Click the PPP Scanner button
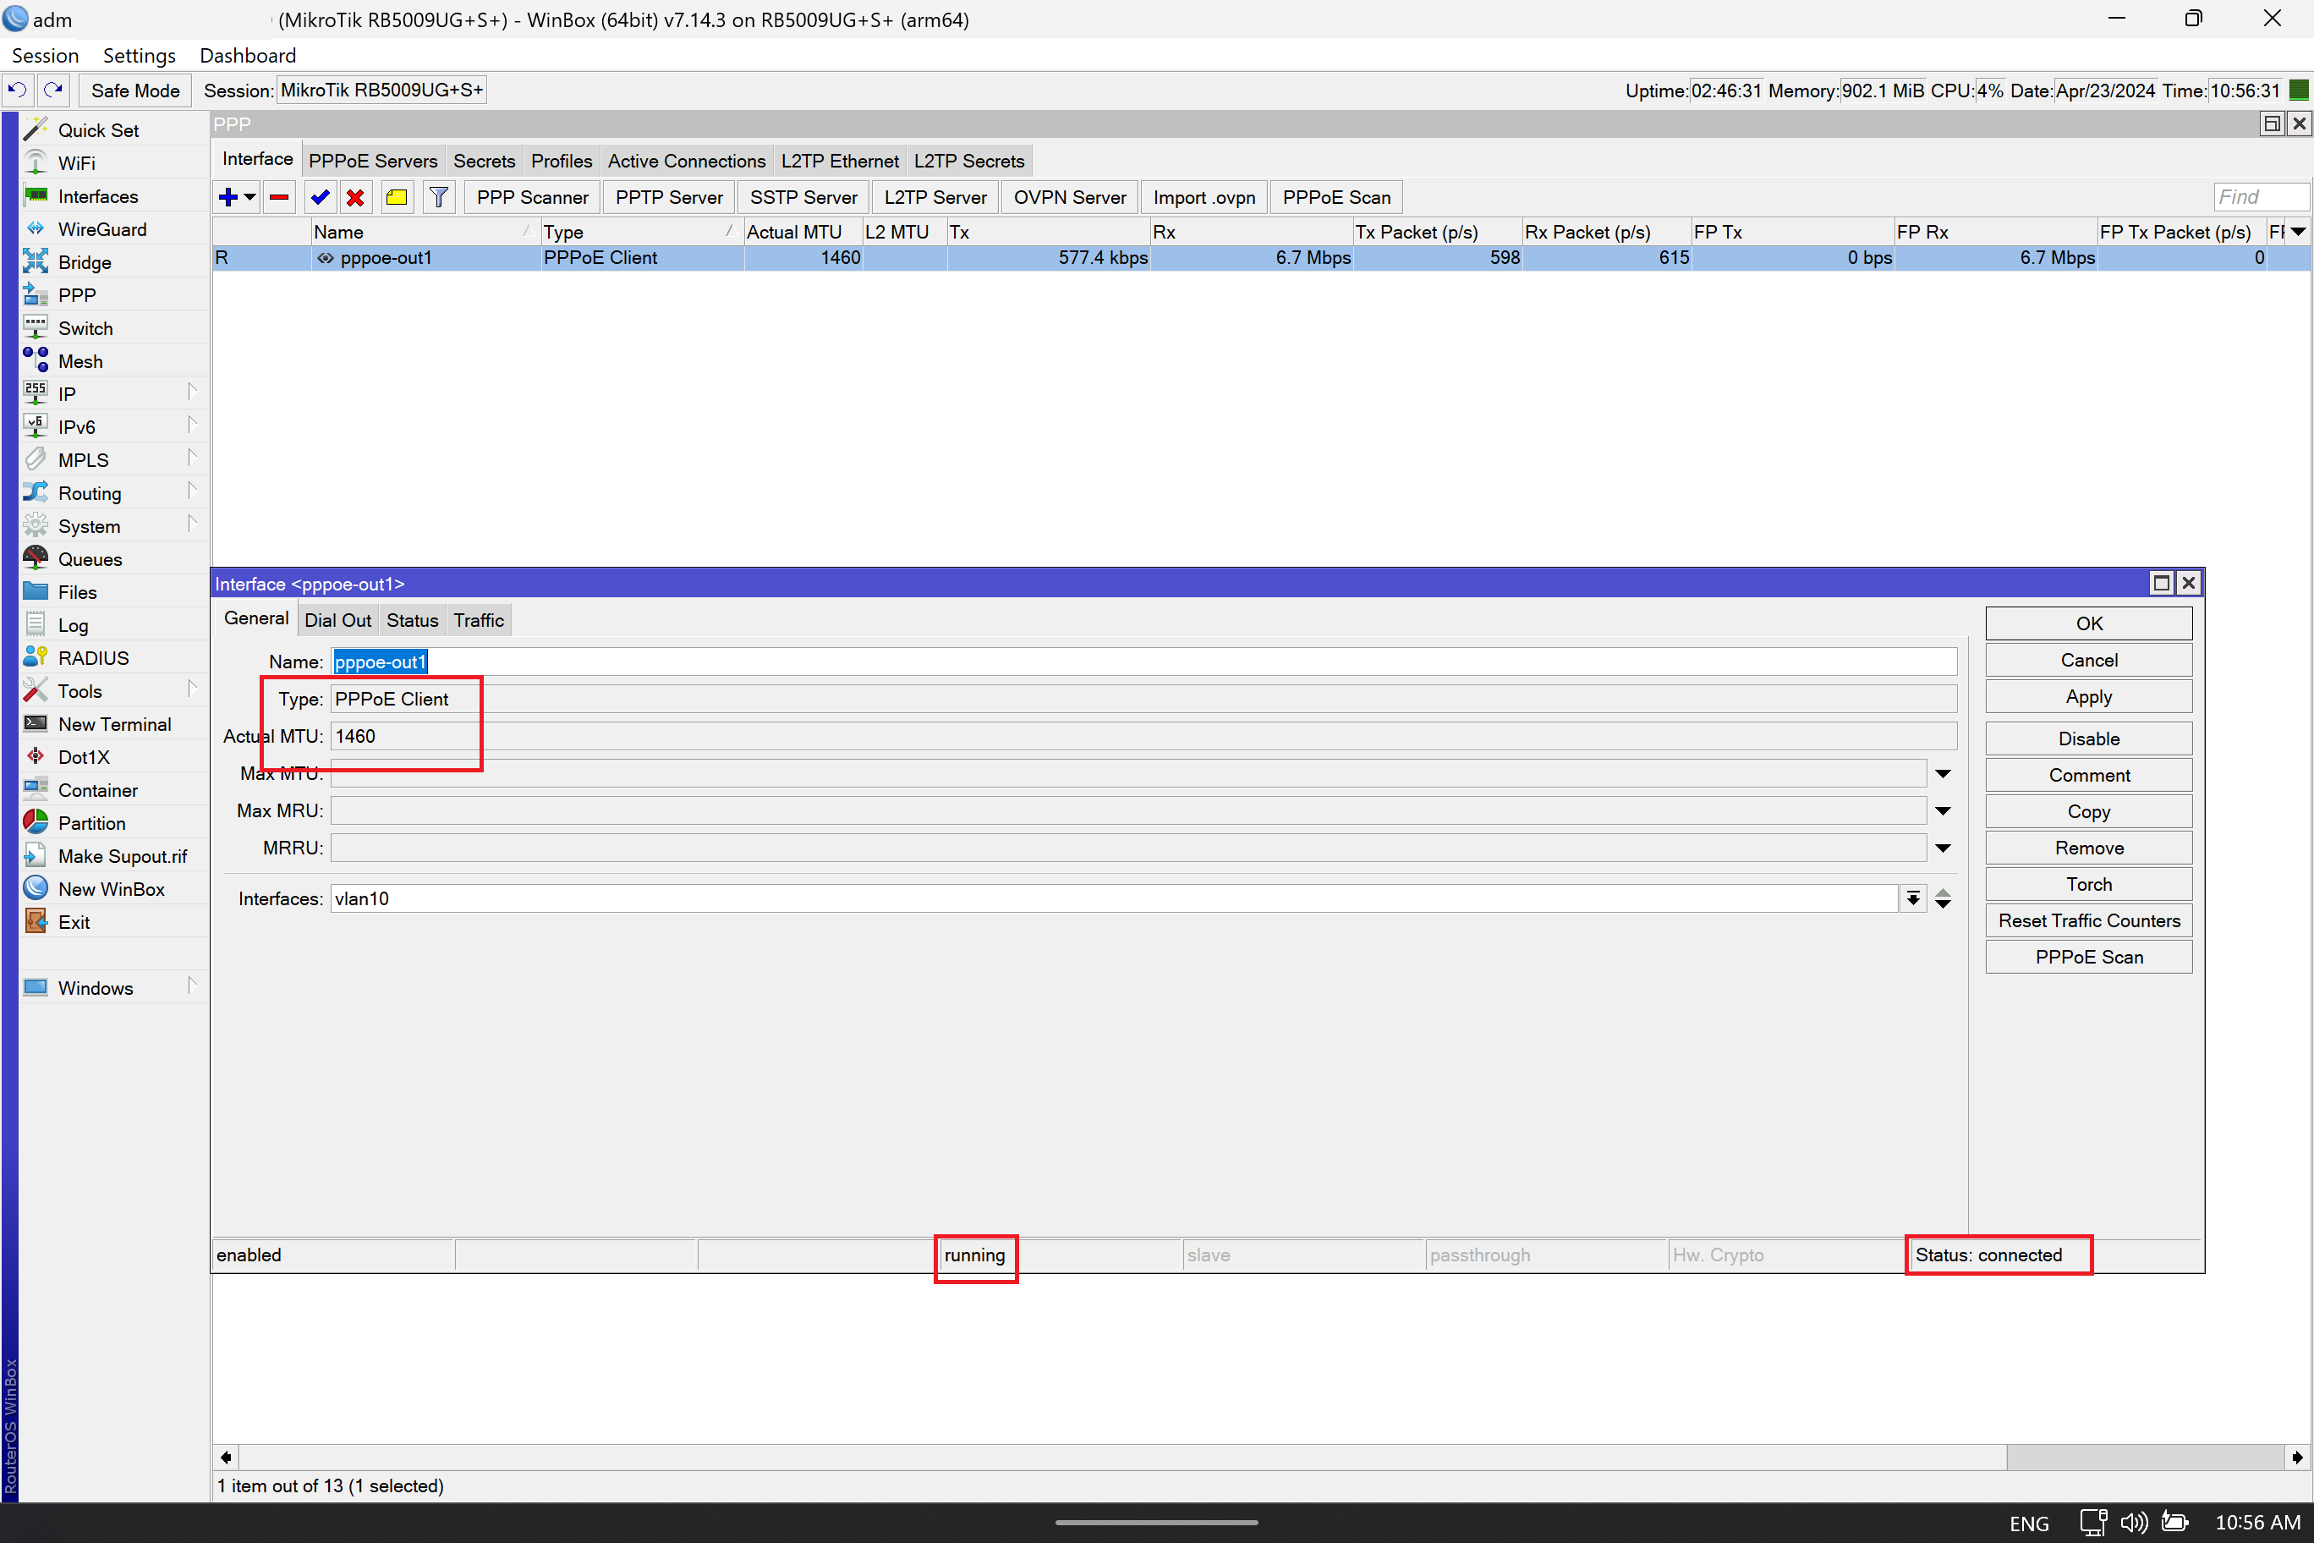Viewport: 2314px width, 1543px height. 532,197
